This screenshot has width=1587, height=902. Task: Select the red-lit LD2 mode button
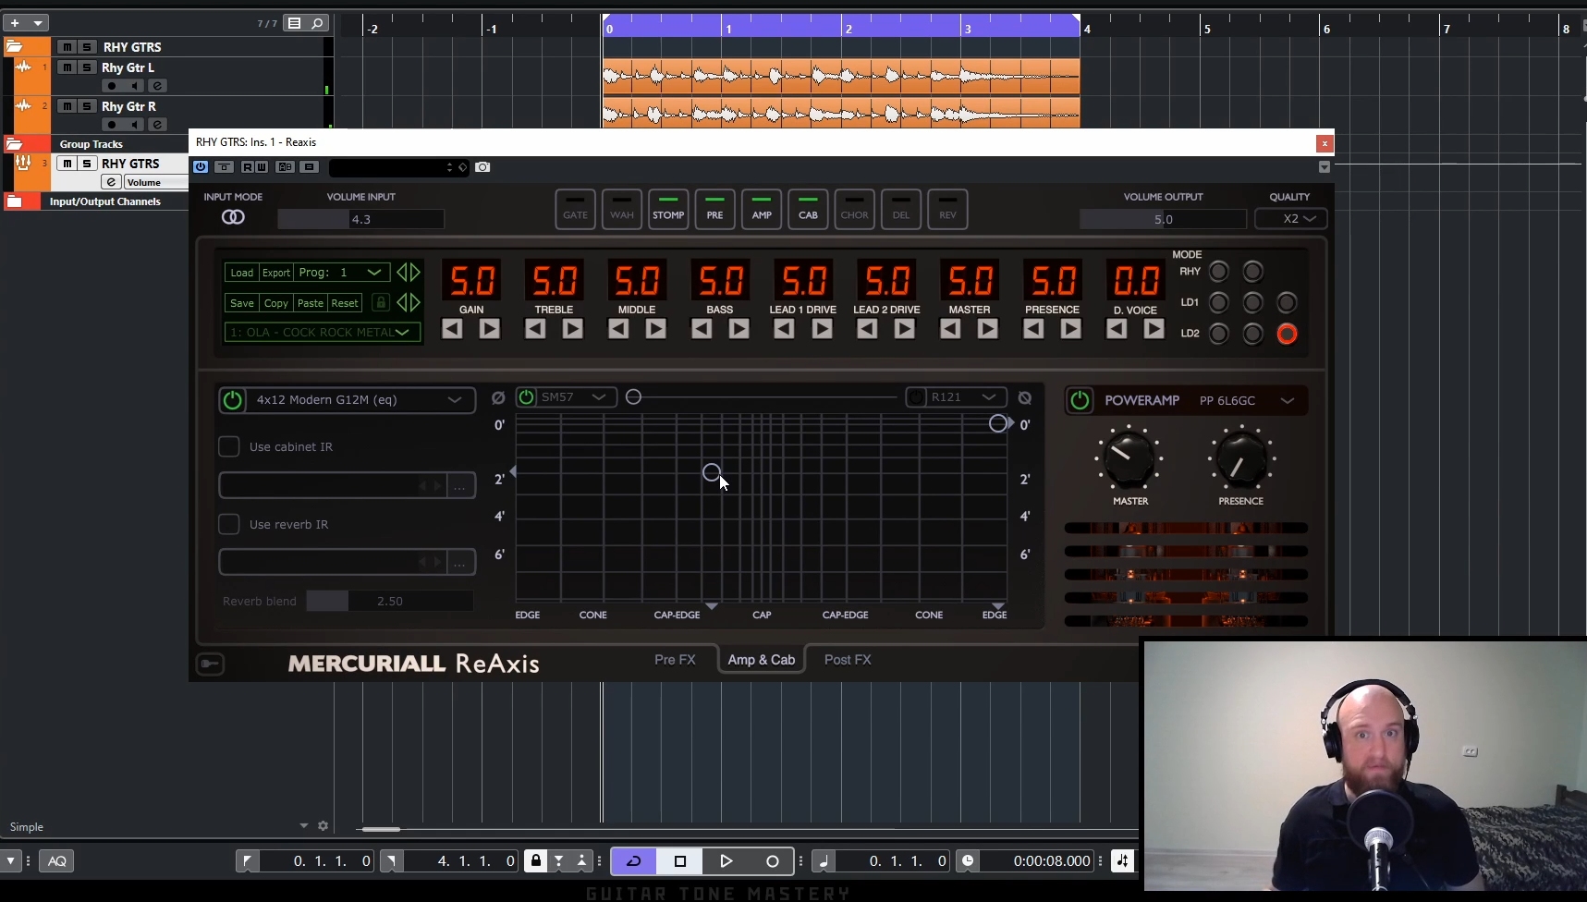(1287, 334)
